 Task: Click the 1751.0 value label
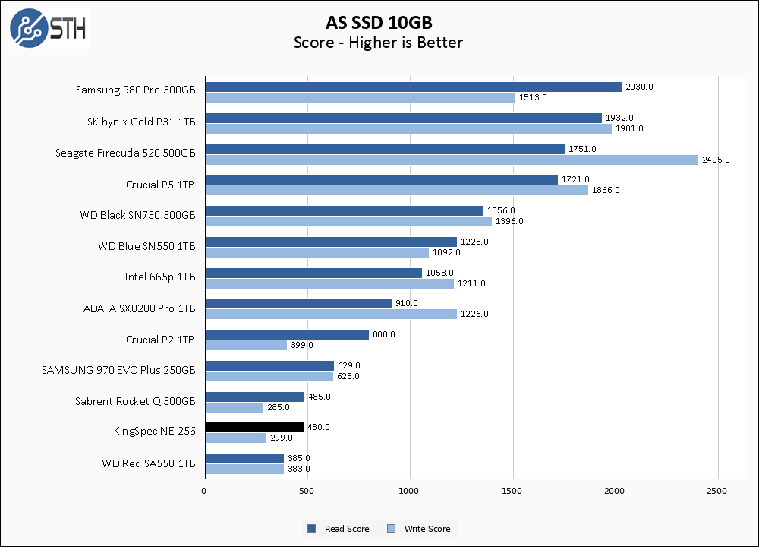tap(582, 149)
